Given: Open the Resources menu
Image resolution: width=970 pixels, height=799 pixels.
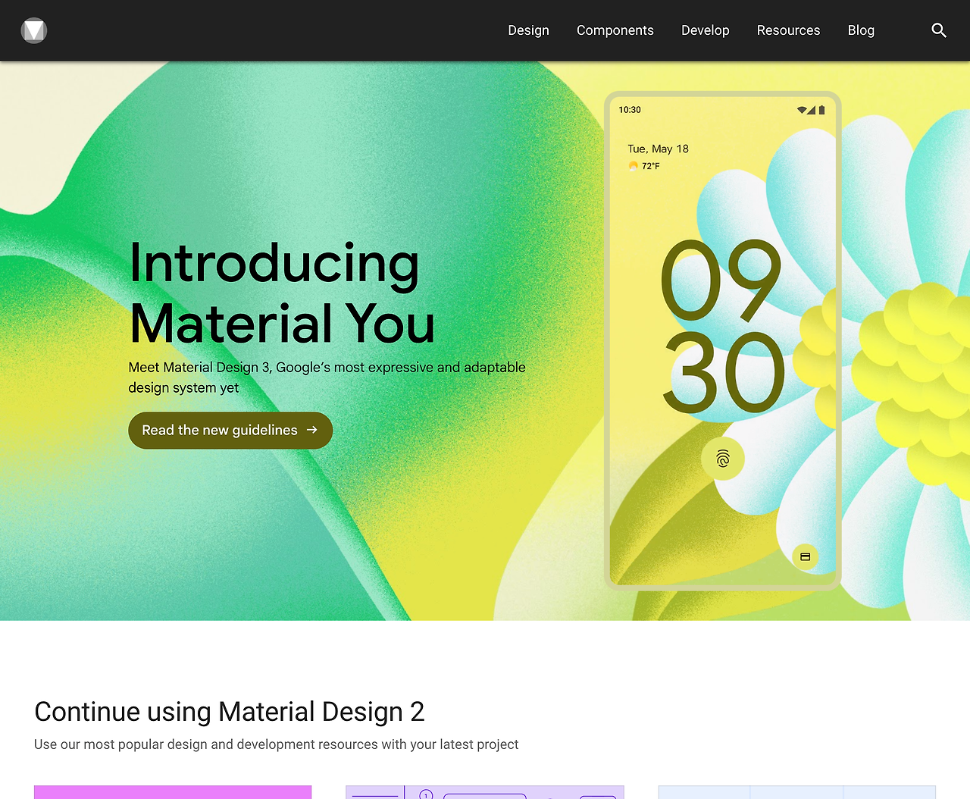Looking at the screenshot, I should 789,30.
